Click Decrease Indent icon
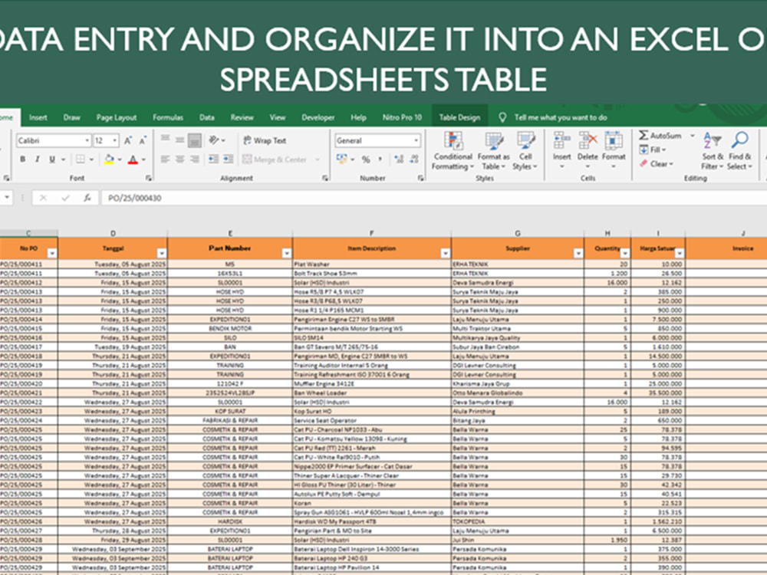This screenshot has height=575, width=767. (213, 159)
